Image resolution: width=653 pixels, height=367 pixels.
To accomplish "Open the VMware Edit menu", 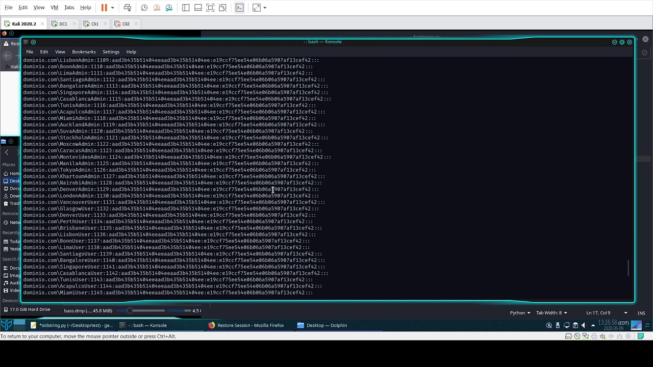I will 23,8.
